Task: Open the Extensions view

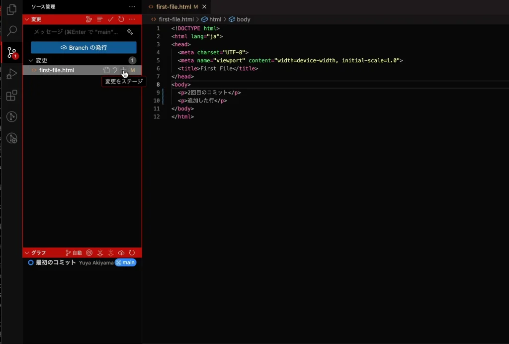Action: tap(12, 95)
